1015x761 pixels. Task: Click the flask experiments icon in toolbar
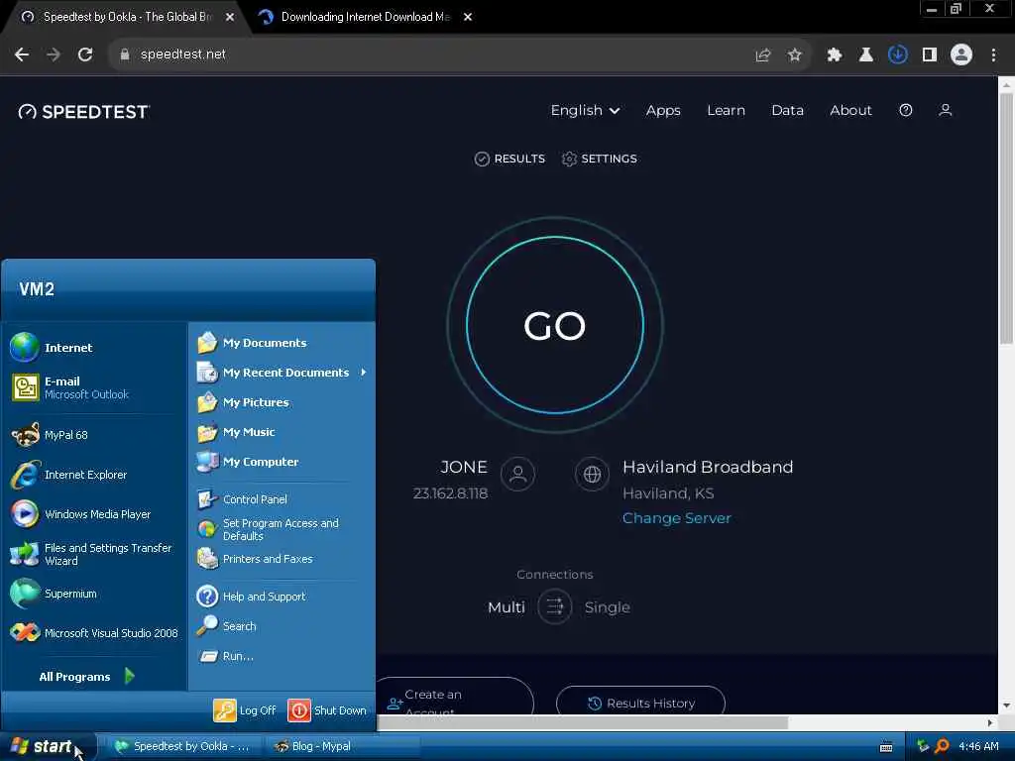865,55
